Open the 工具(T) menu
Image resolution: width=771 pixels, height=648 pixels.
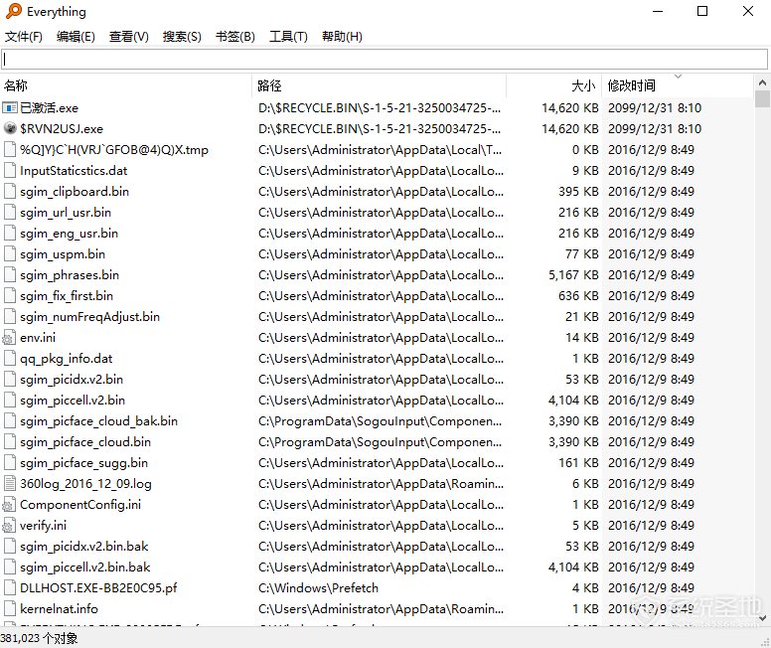[x=288, y=37]
